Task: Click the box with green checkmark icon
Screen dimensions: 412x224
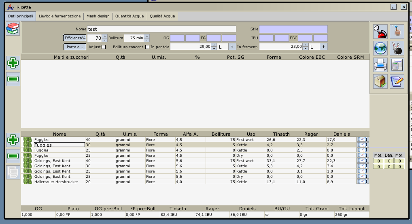Action: point(380,81)
